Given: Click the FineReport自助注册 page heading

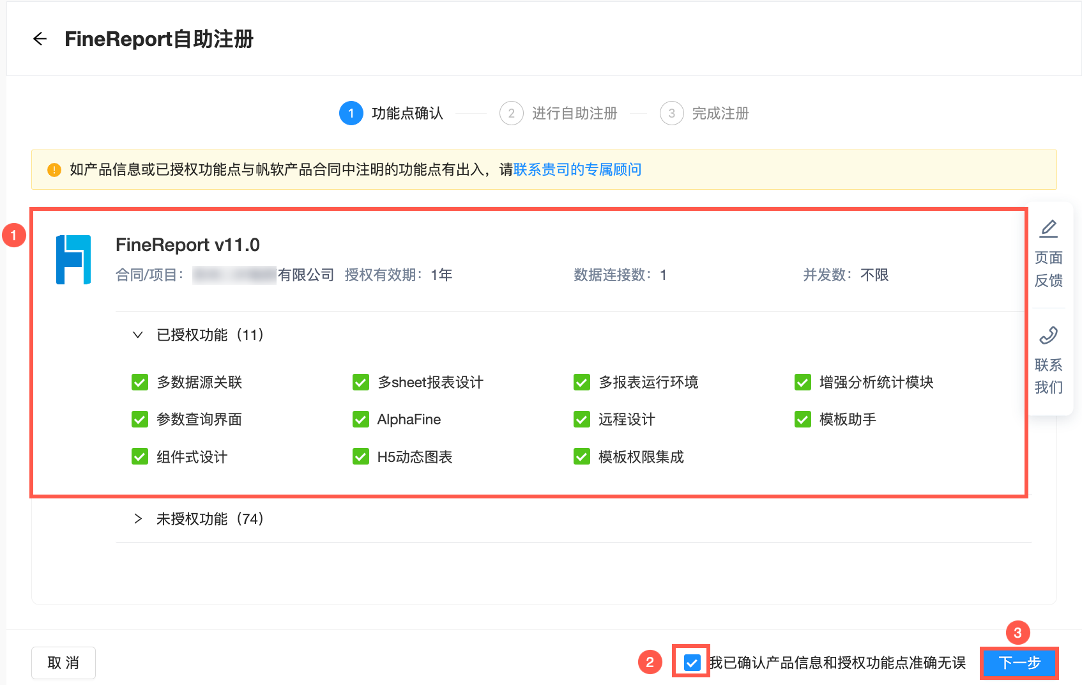Looking at the screenshot, I should pos(159,39).
